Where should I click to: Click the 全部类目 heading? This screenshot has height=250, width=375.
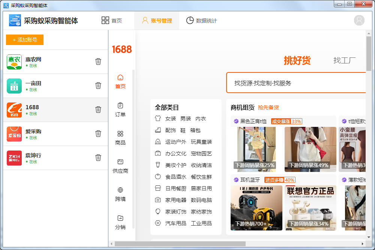coord(167,107)
